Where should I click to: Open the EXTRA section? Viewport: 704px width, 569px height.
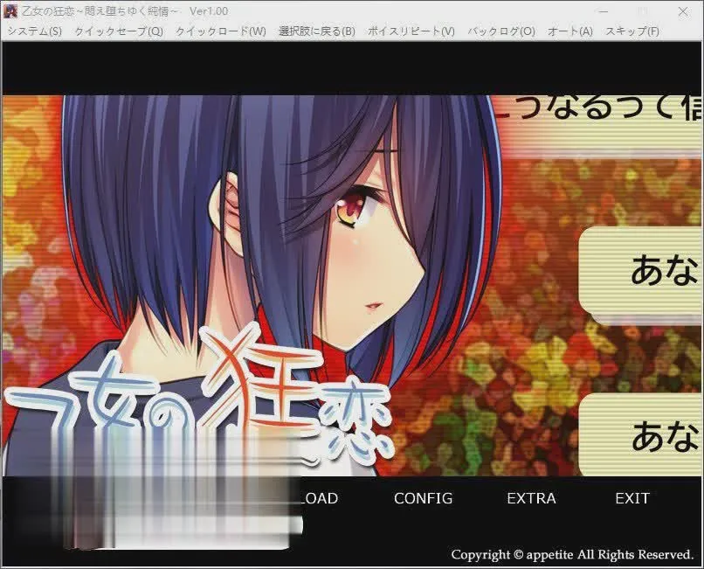click(531, 498)
